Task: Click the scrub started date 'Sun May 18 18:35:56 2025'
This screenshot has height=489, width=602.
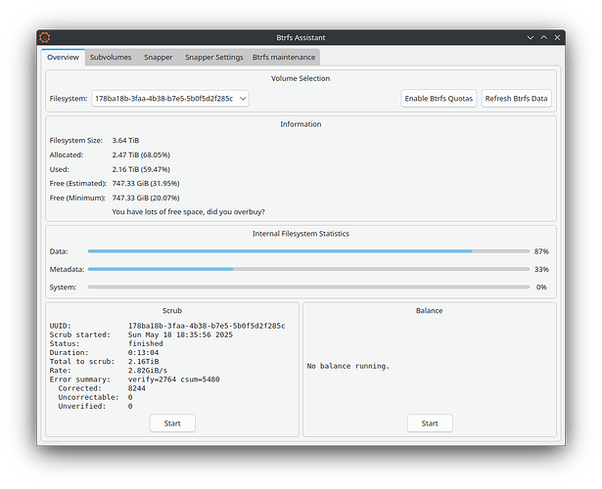Action: pyautogui.click(x=180, y=334)
